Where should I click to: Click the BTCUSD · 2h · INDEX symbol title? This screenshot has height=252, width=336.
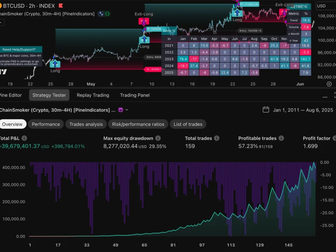pyautogui.click(x=29, y=6)
